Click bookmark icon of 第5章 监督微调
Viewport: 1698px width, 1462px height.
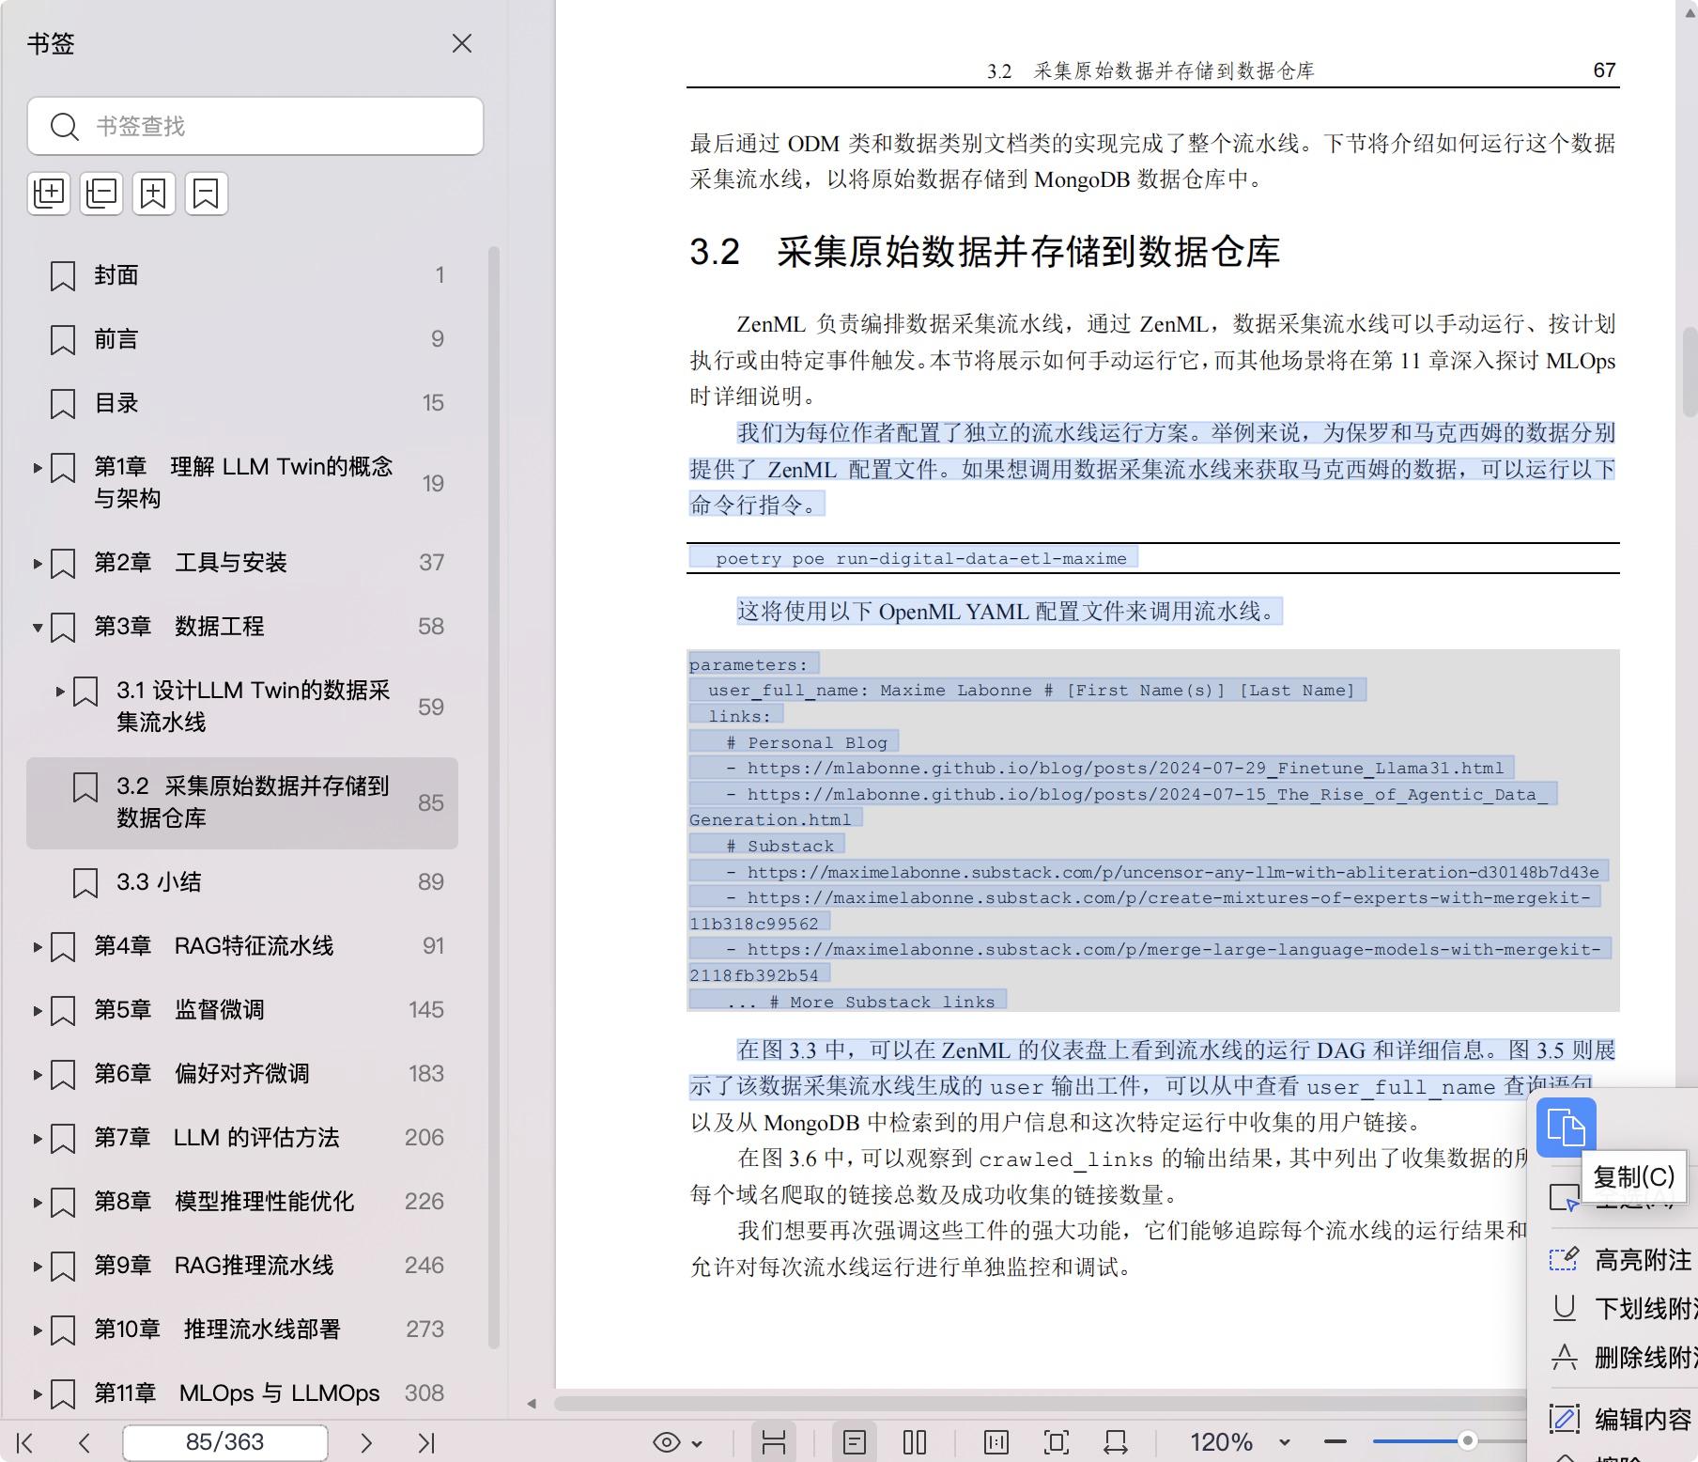tap(63, 1010)
